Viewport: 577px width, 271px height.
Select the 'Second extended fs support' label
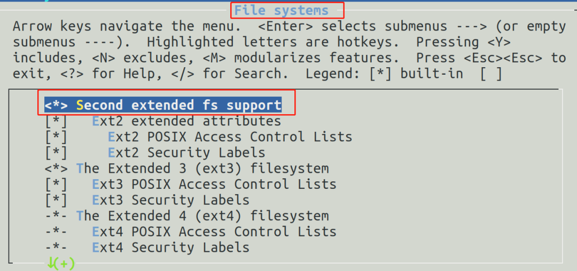tap(179, 105)
